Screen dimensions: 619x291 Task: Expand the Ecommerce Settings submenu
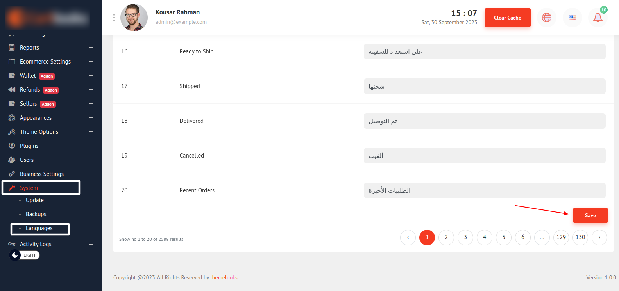91,62
